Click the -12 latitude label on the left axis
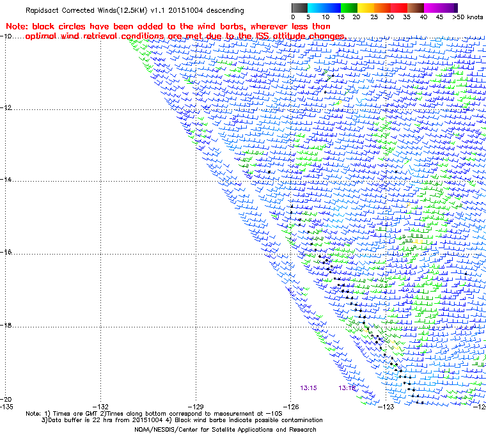The width and height of the screenshot is (486, 440). click(6, 107)
